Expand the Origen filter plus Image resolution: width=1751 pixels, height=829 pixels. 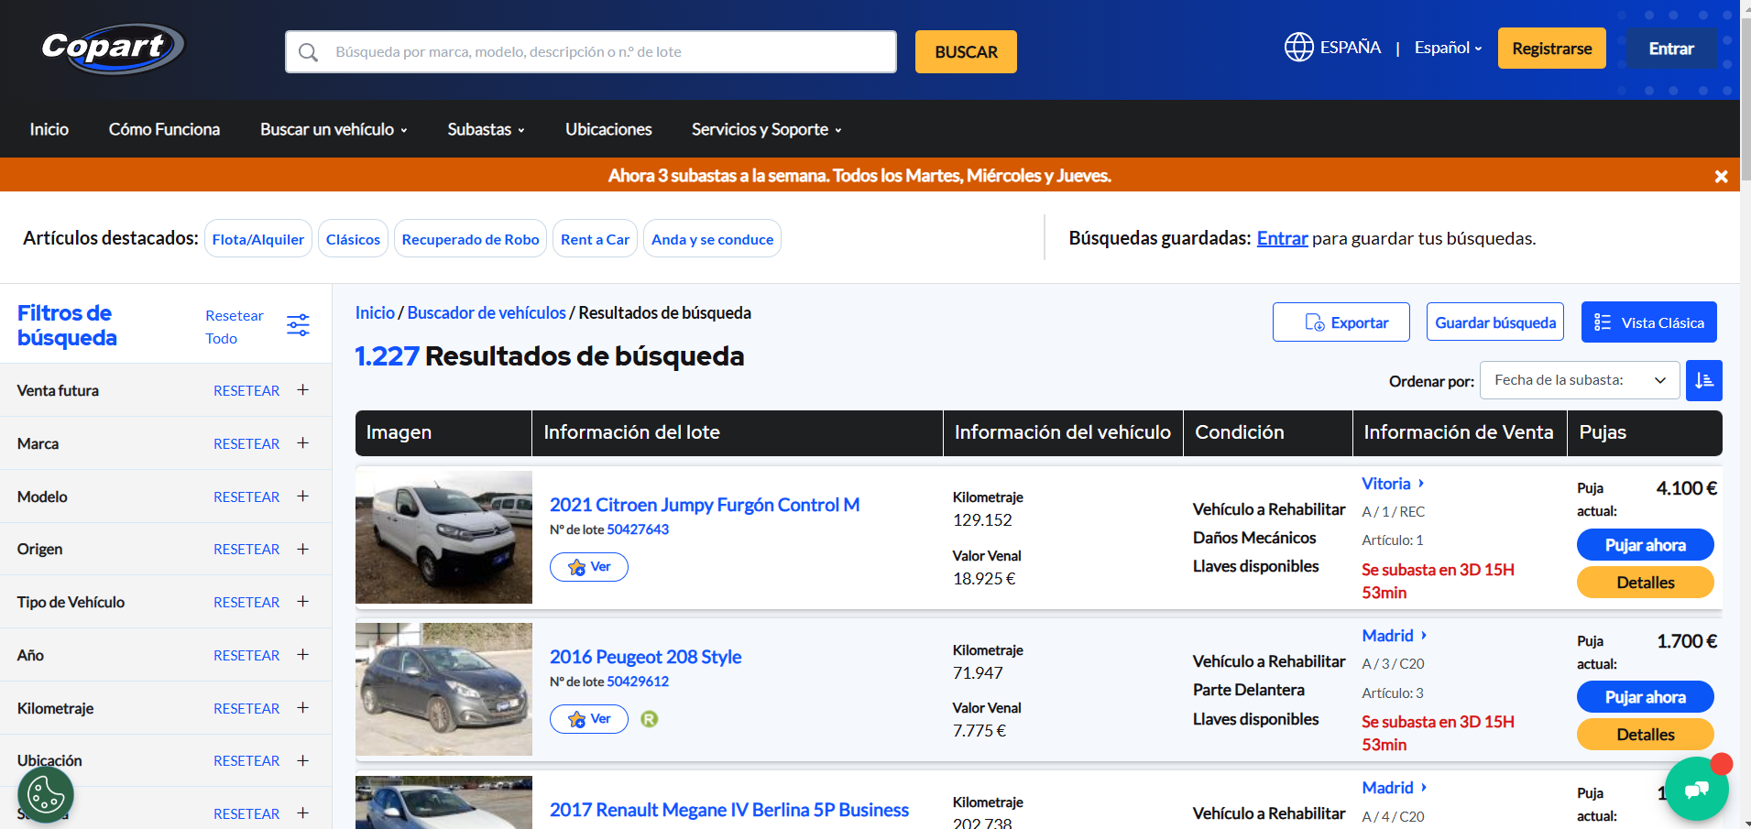coord(302,549)
